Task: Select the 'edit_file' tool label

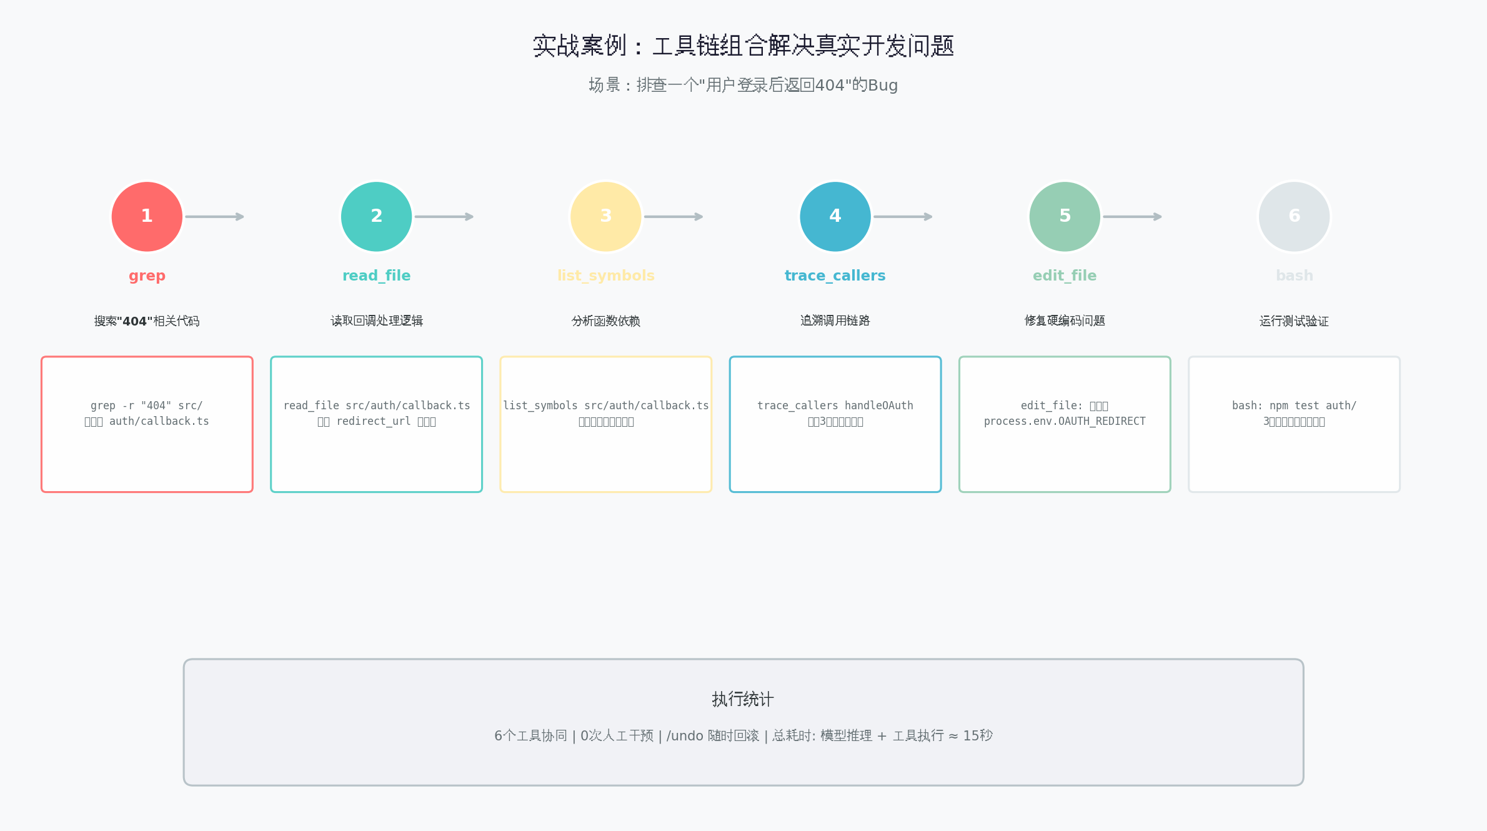Action: point(1065,276)
